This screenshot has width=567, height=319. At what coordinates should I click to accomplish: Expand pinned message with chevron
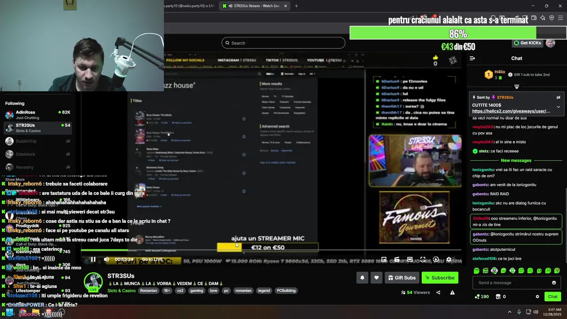coord(558,107)
